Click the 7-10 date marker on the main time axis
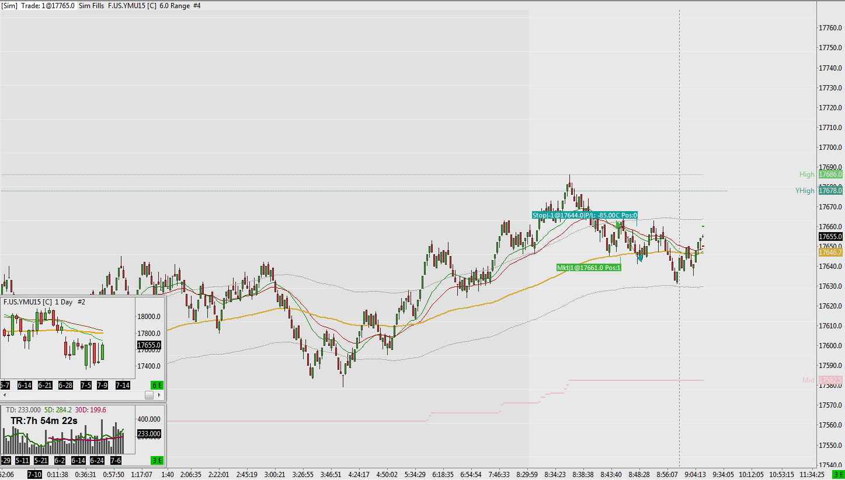This screenshot has width=845, height=480. click(34, 474)
